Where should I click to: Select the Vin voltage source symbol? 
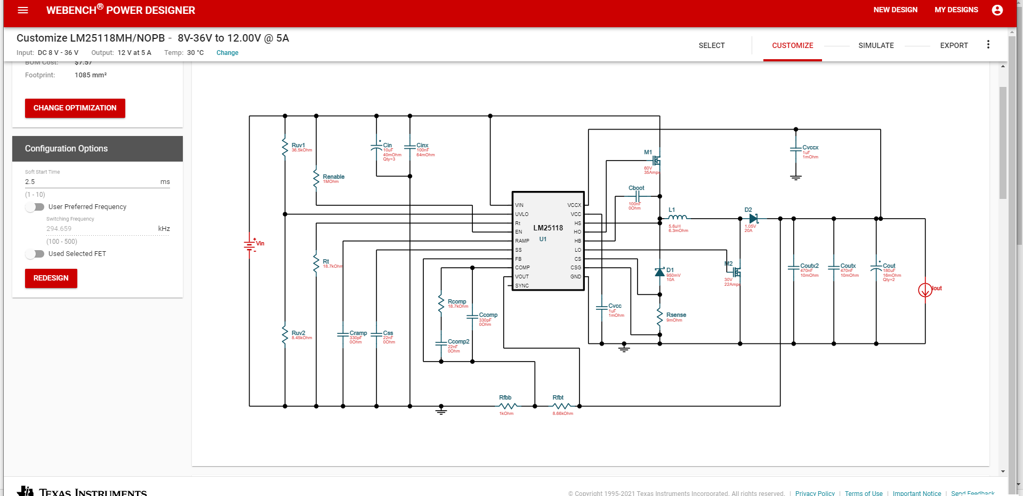click(249, 245)
